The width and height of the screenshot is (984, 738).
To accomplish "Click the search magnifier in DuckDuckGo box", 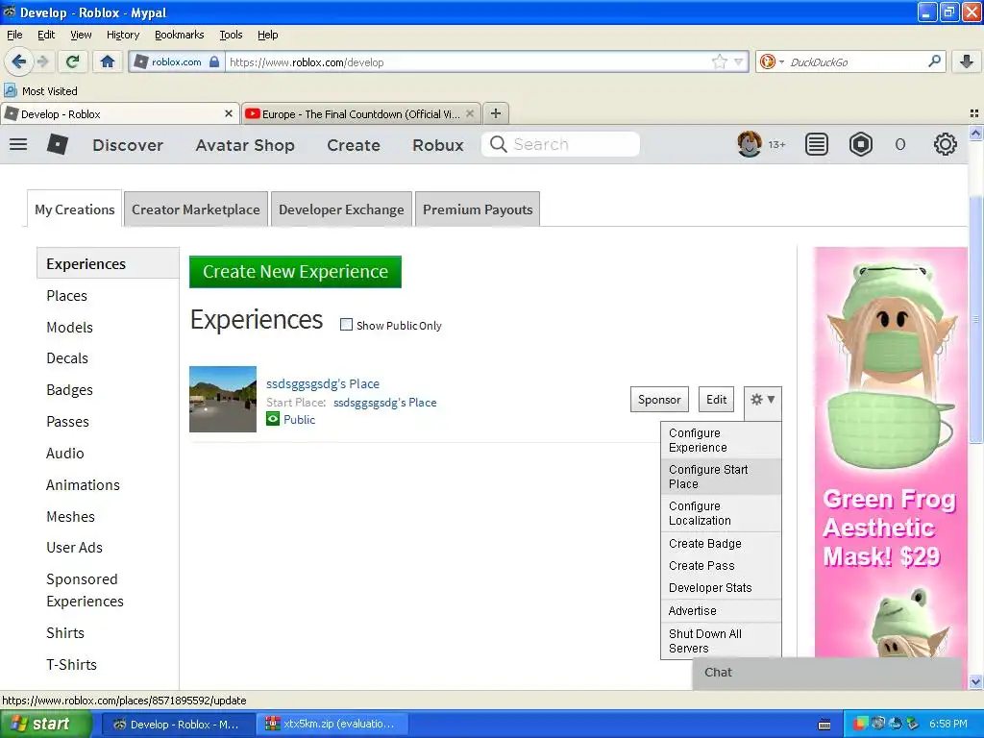I will (934, 61).
